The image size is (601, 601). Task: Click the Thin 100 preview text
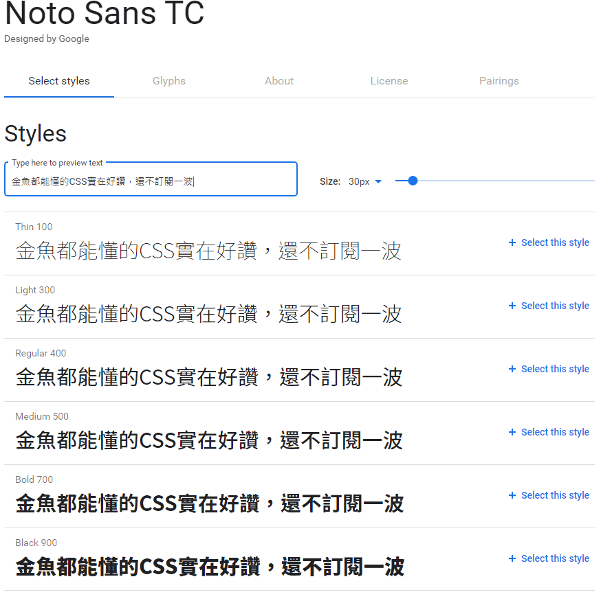[x=208, y=251]
